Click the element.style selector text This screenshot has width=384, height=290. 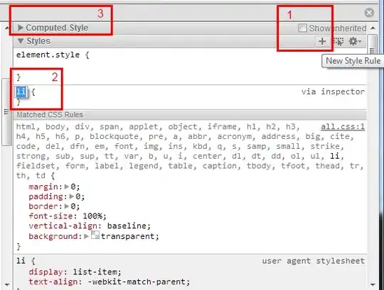(48, 55)
